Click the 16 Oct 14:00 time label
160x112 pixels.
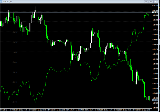coord(136,110)
